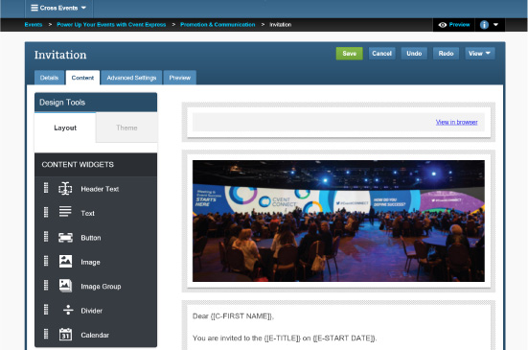Grab the Header Text drag handle
Image resolution: width=528 pixels, height=350 pixels.
point(46,188)
